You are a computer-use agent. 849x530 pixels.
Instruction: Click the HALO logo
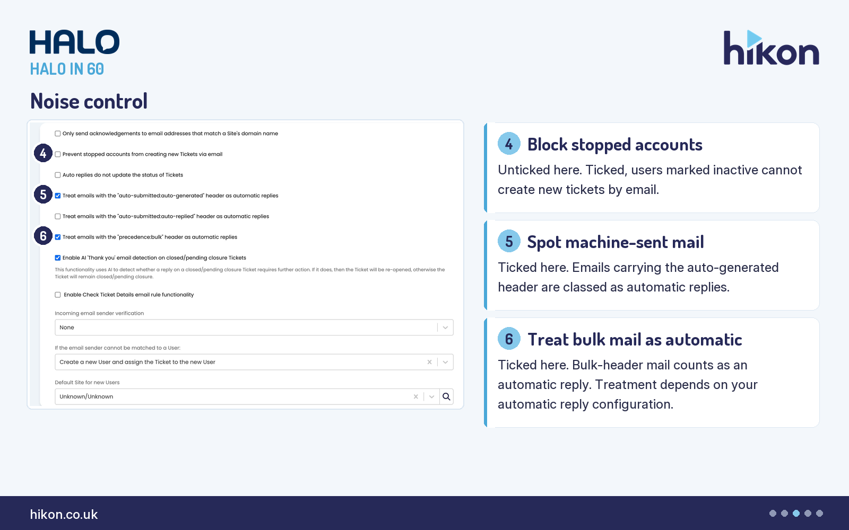[x=74, y=42]
